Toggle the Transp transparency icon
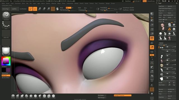This screenshot has height=100, width=179. [152, 85]
